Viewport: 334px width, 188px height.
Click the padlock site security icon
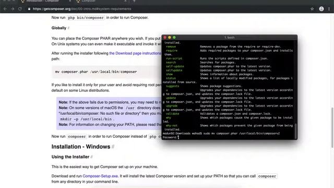[x=29, y=9]
